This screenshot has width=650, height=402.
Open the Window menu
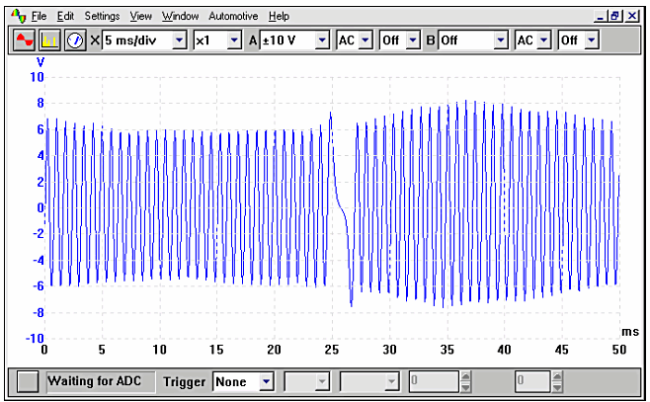pyautogui.click(x=180, y=17)
